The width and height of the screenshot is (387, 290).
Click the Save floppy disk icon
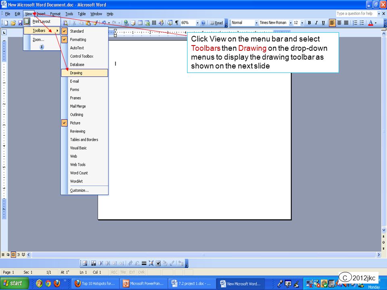[x=20, y=23]
